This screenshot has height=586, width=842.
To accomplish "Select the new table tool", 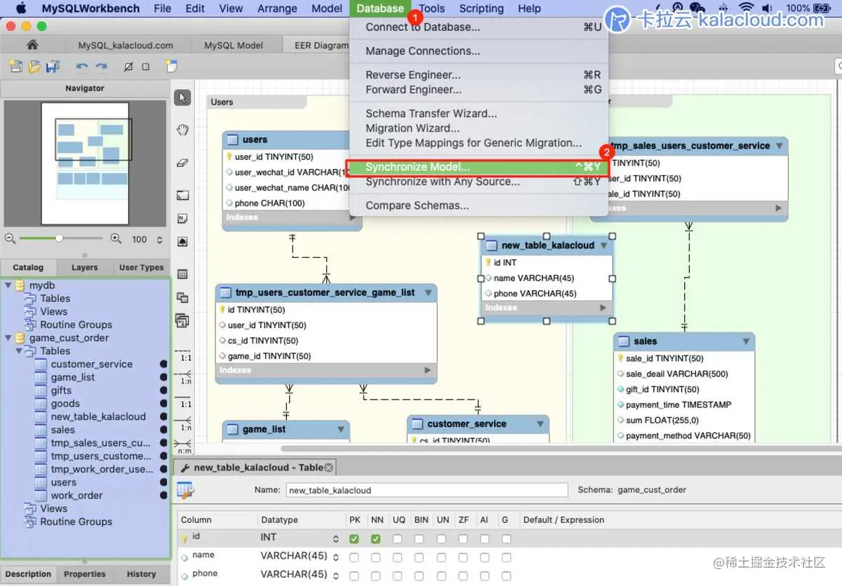I will [x=182, y=274].
